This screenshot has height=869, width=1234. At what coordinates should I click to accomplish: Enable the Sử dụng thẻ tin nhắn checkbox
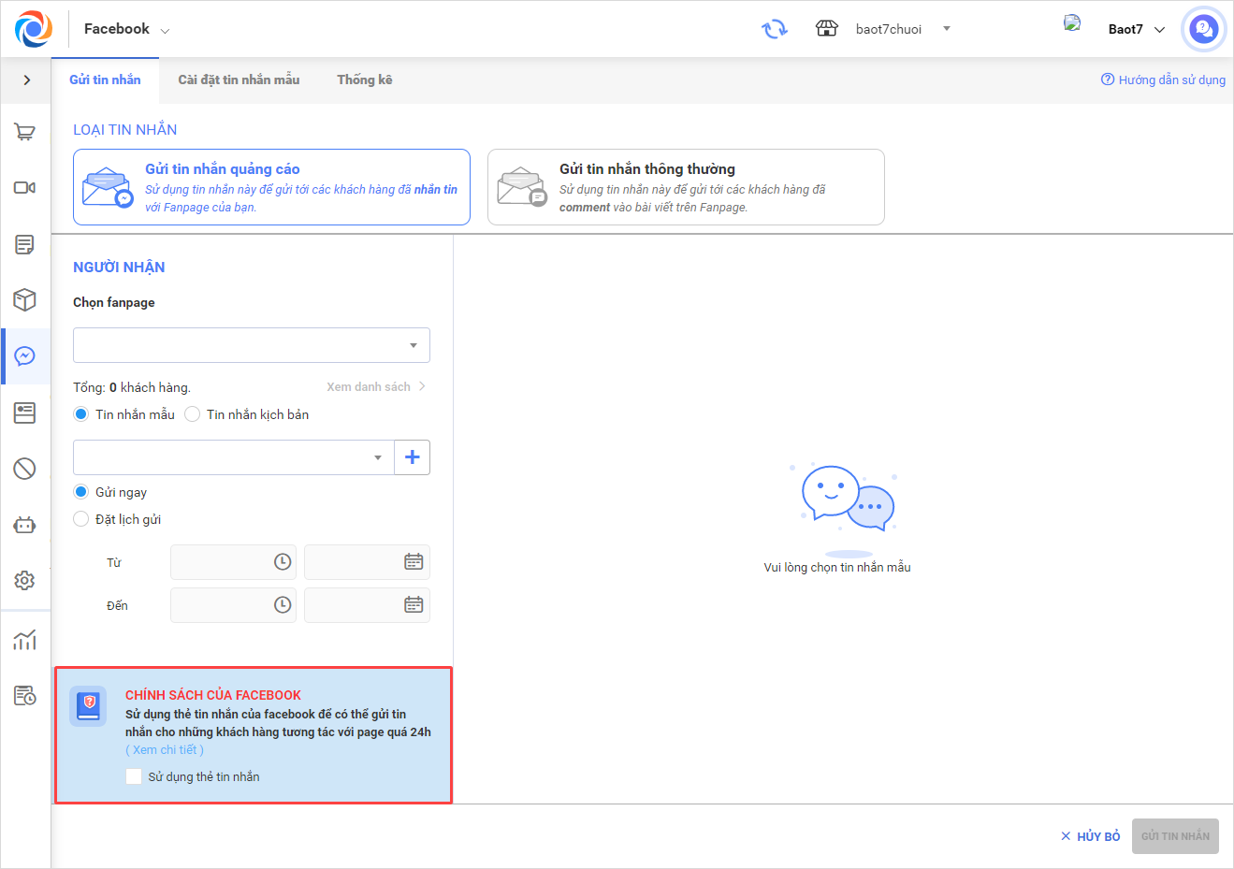pyautogui.click(x=134, y=776)
